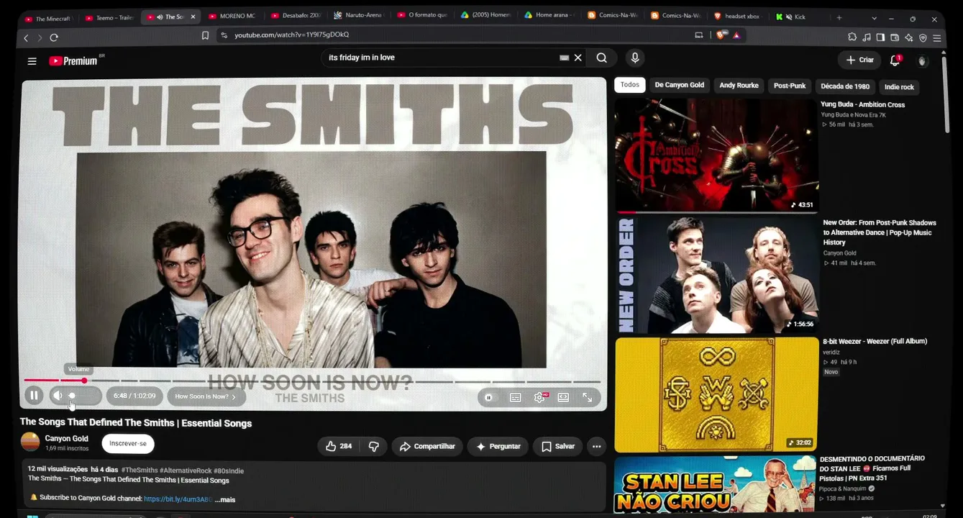
Task: Open a new browser tab
Action: pyautogui.click(x=839, y=17)
